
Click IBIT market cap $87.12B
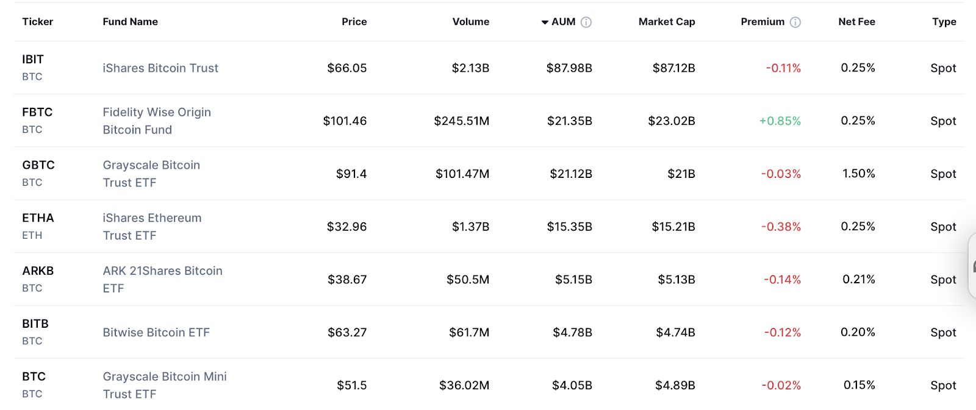point(673,68)
